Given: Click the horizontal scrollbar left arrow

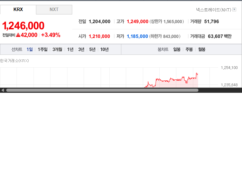Looking at the screenshot, I should tap(3, 90).
